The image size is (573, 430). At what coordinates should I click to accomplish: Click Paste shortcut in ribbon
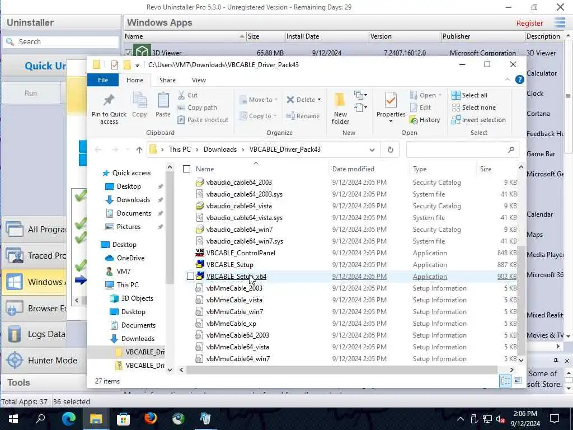(x=203, y=120)
